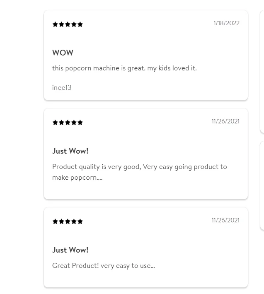Click first star of the "Great Product!" review
Screen dimensions: 264x294
click(x=55, y=222)
